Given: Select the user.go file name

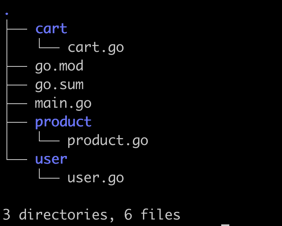Looking at the screenshot, I should [96, 178].
